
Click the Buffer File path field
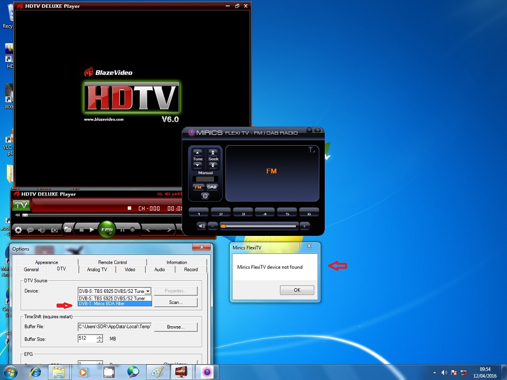coord(115,327)
